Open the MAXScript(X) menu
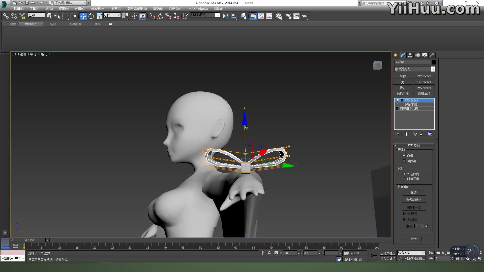This screenshot has width=484, height=272. (198, 9)
